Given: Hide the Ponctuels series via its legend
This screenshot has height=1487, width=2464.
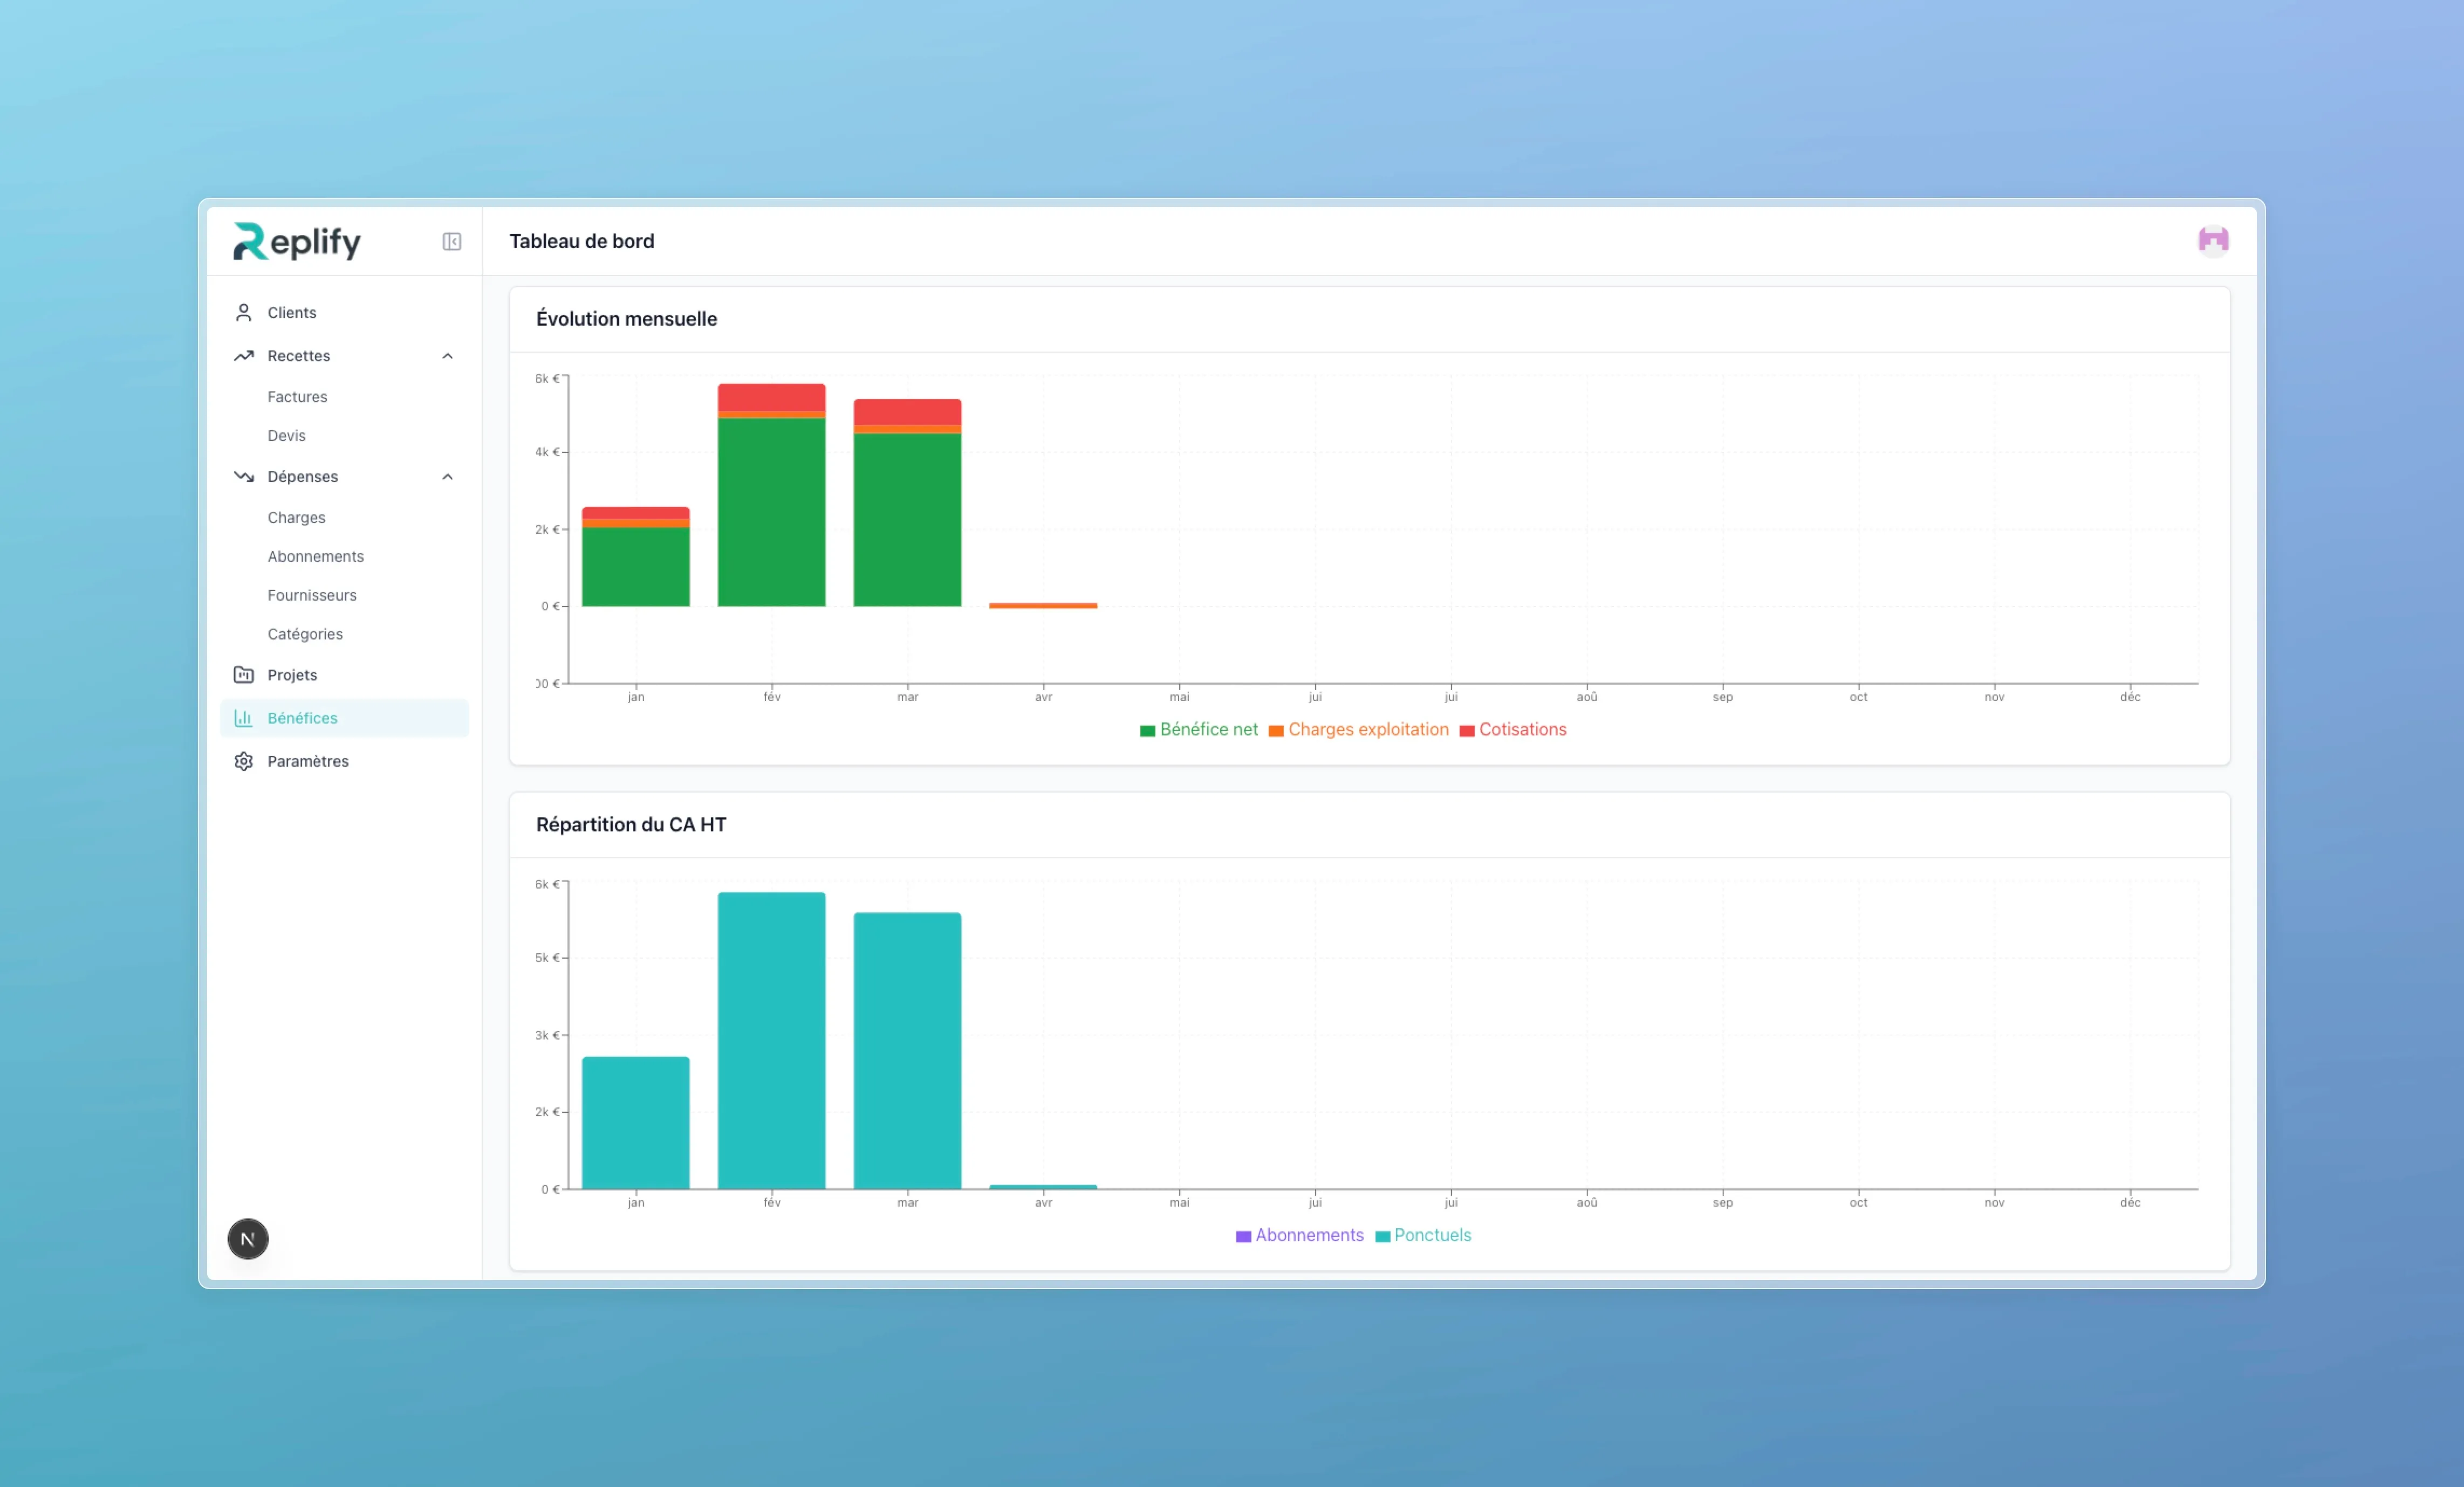Looking at the screenshot, I should pyautogui.click(x=1424, y=1235).
